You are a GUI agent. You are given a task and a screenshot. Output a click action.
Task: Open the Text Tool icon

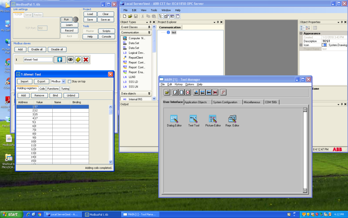[x=194, y=119]
